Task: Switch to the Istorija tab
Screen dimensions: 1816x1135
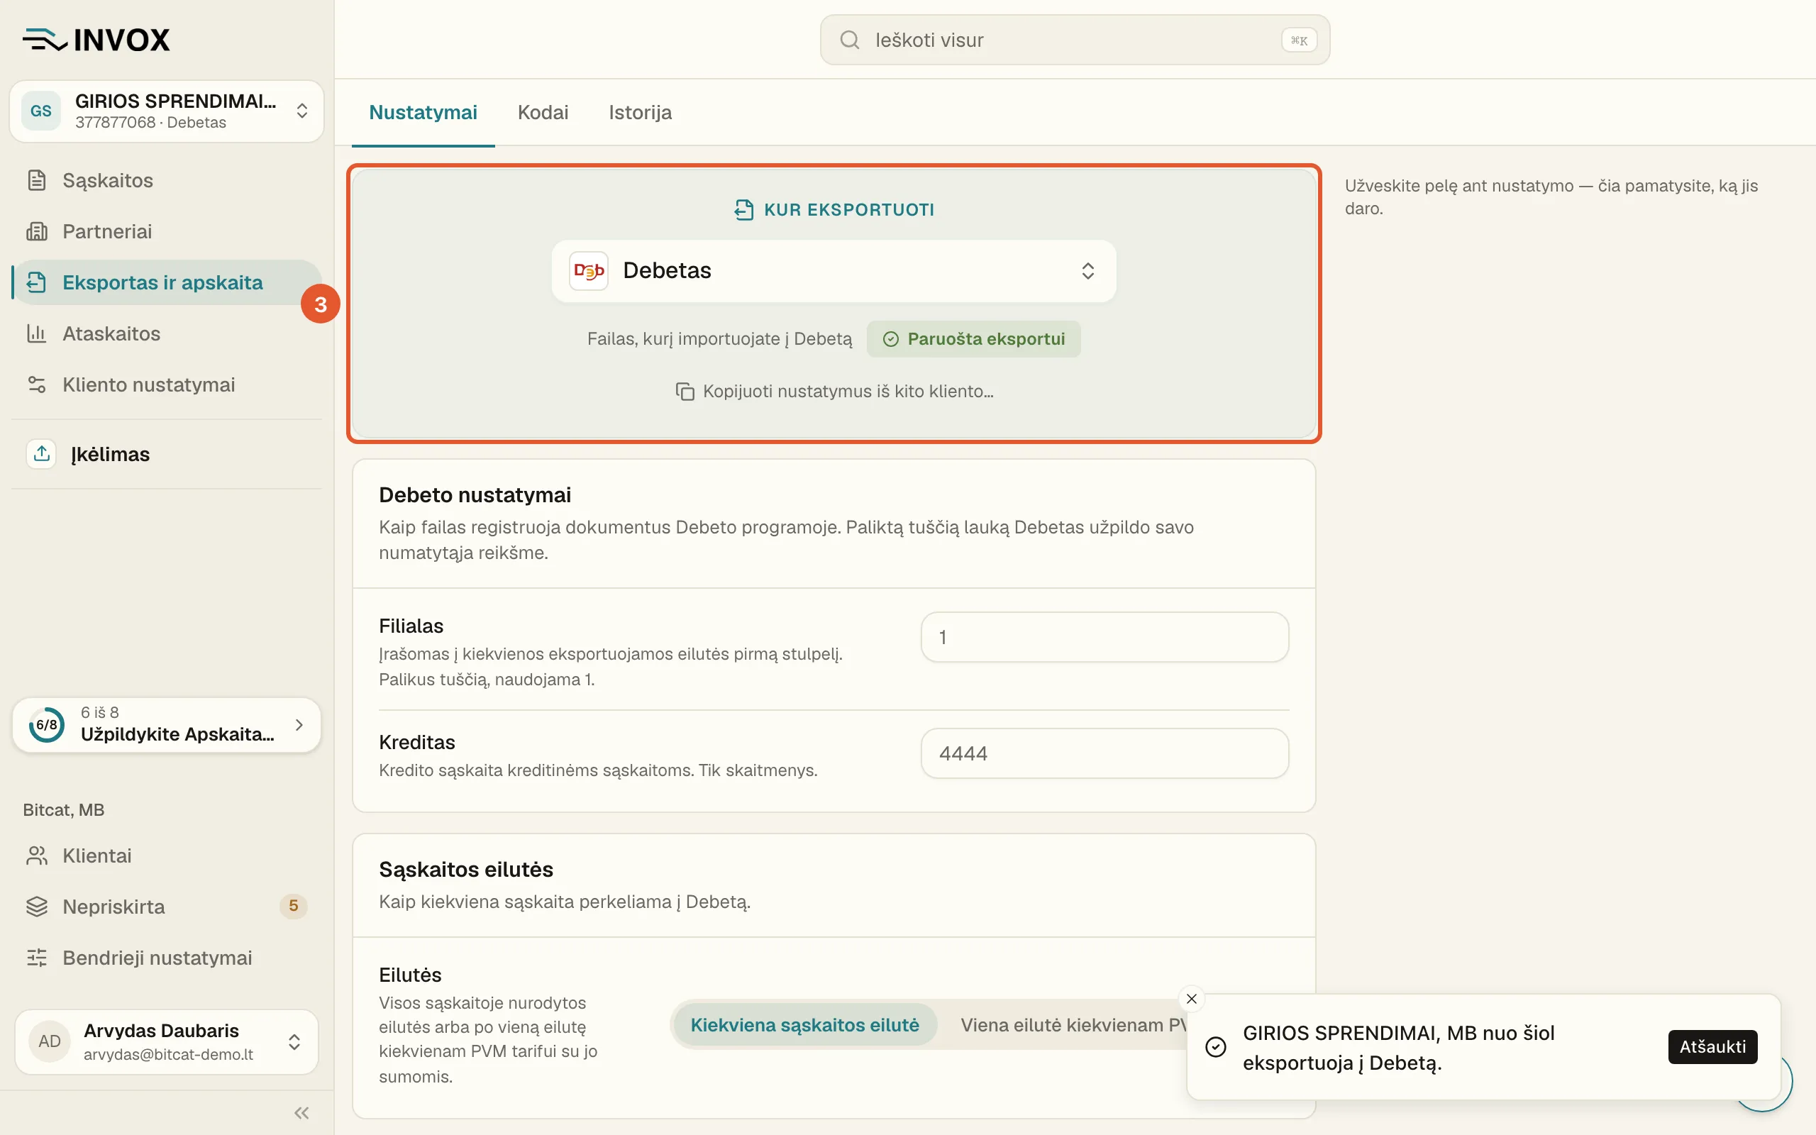Action: pos(640,113)
